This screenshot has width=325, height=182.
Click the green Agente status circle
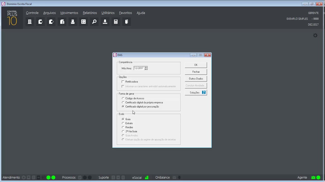pyautogui.click(x=318, y=177)
